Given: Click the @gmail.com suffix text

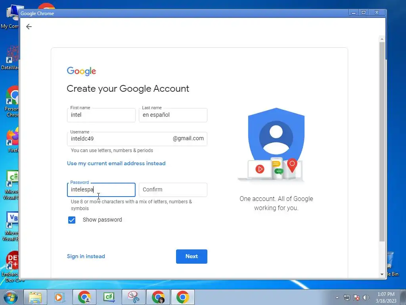Looking at the screenshot, I should tap(188, 139).
